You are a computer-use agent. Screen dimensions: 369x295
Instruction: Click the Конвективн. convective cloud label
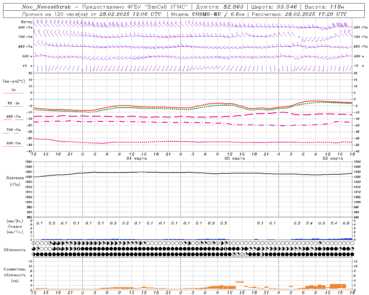coord(15,269)
